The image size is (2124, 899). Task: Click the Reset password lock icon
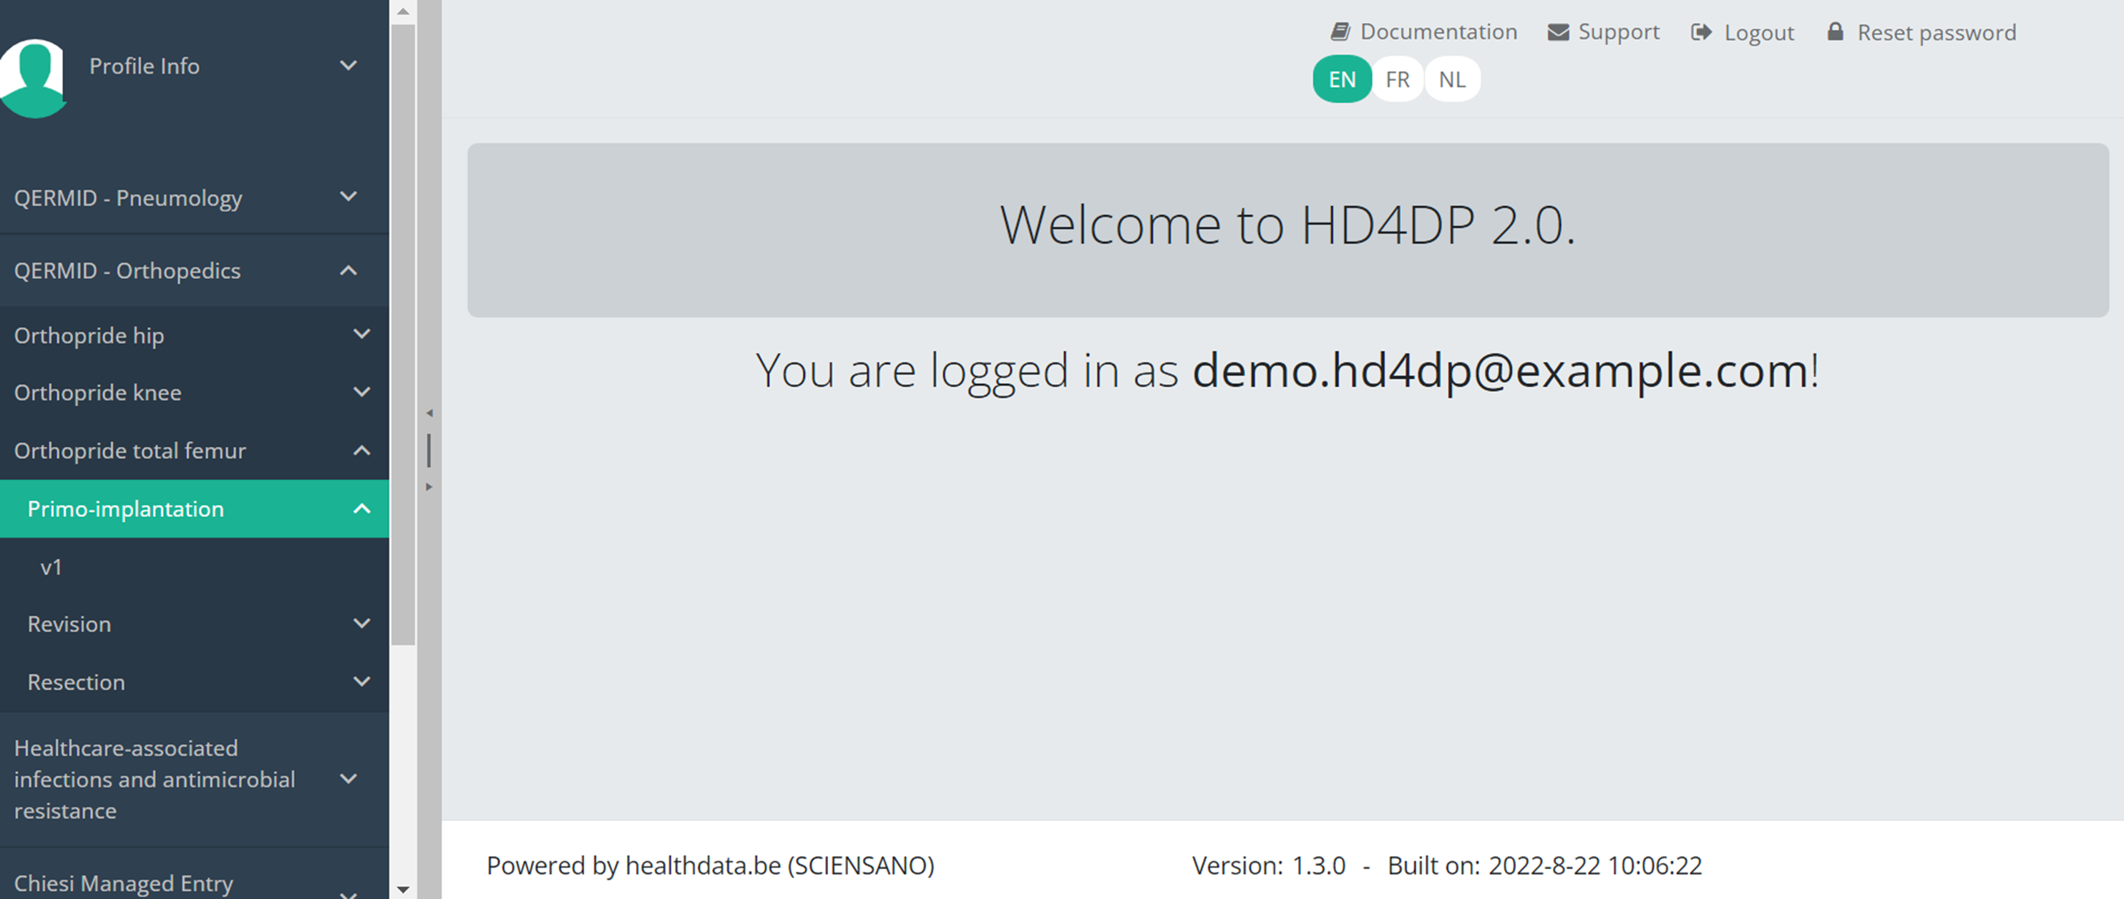pos(1835,32)
